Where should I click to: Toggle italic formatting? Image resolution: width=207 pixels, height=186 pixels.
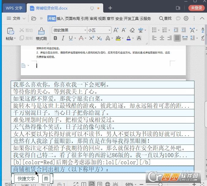point(63,38)
